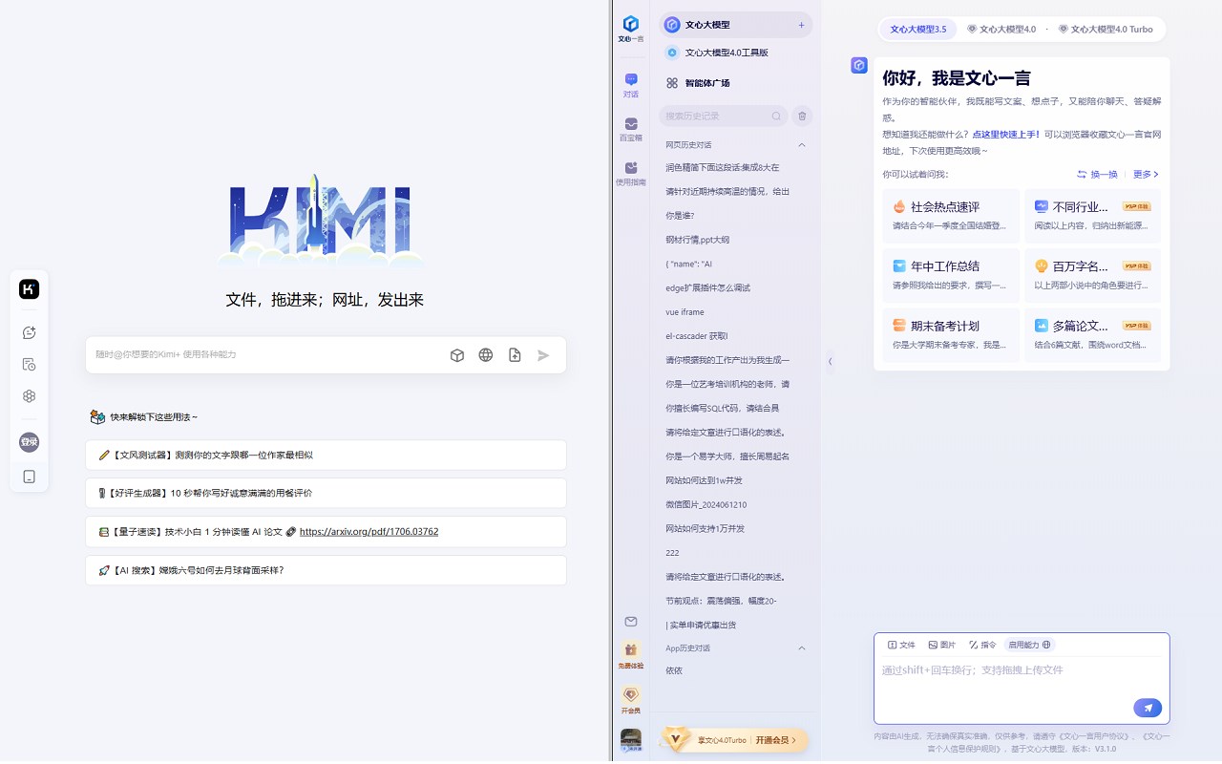Open history chat 你是谁?

[x=680, y=215]
